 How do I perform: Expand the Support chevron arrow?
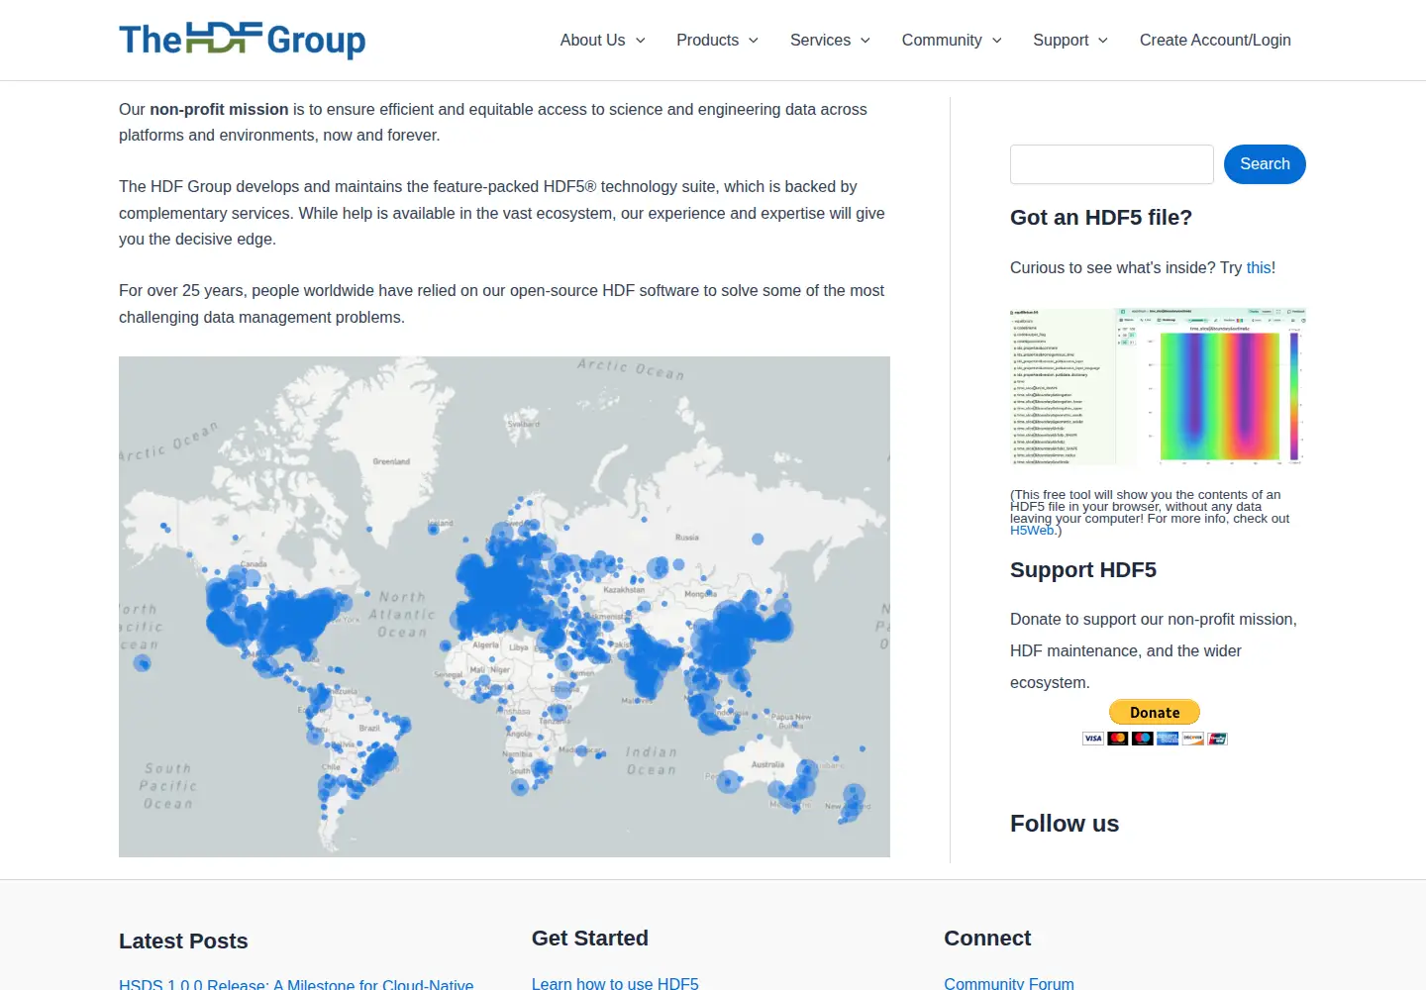click(1102, 41)
